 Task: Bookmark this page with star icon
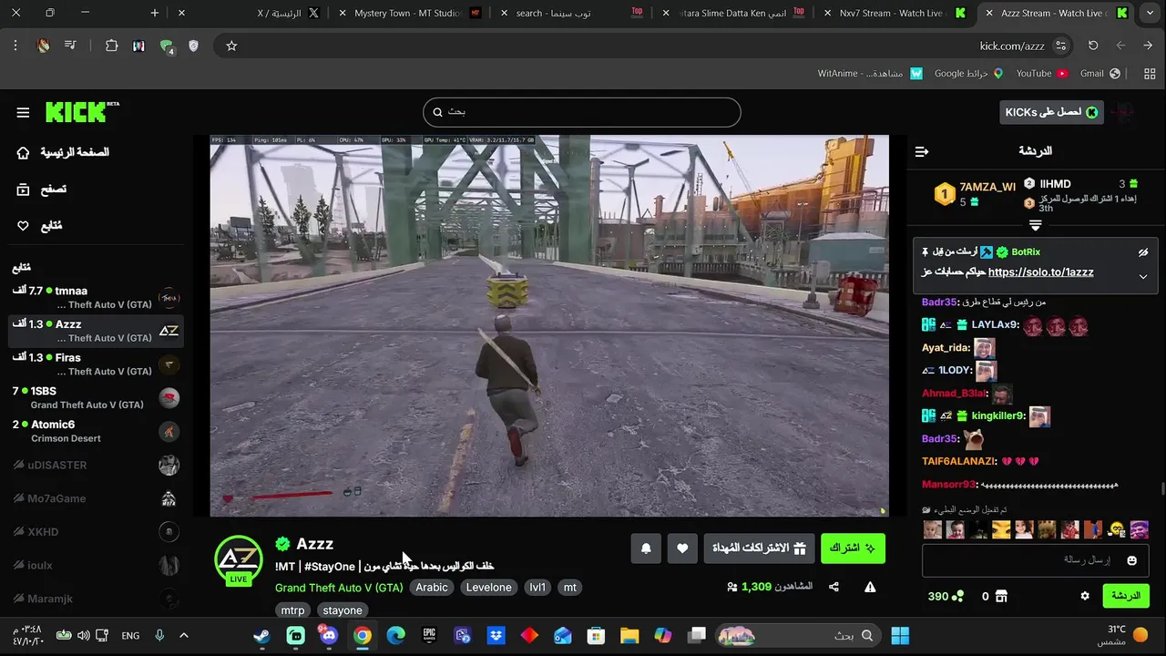pos(231,46)
